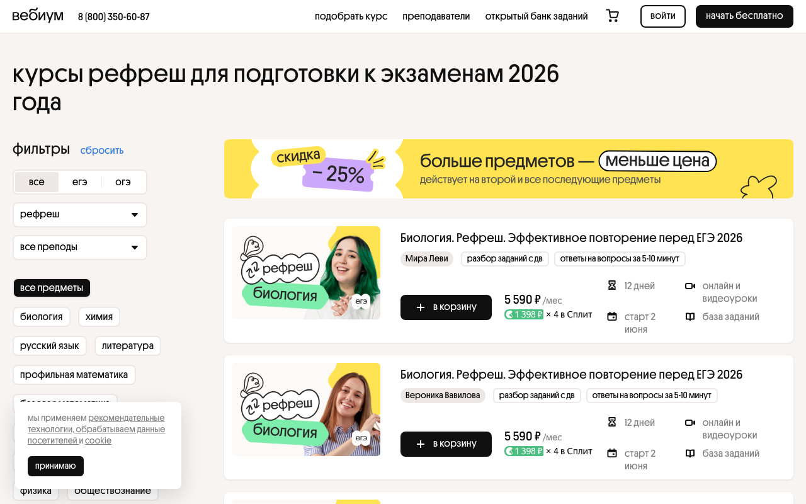806x504 pixels.
Task: Click the video camera icon for онлайн и видеоуроки
Action: click(x=690, y=285)
